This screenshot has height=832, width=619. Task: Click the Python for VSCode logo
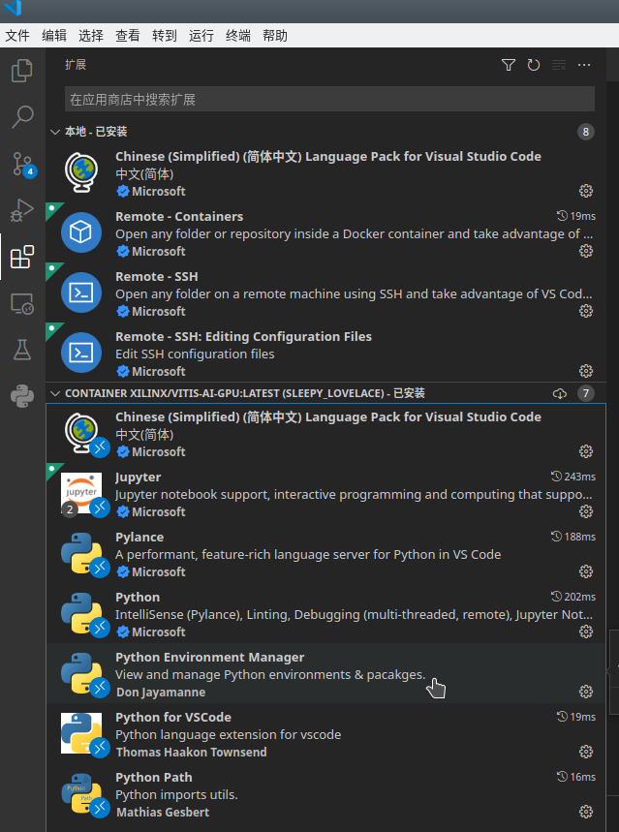(x=81, y=733)
